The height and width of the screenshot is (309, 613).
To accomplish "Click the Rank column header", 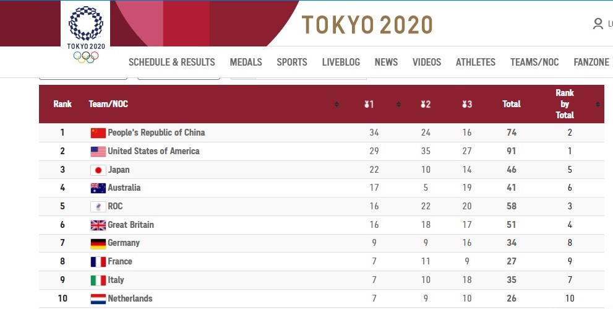I will (62, 104).
